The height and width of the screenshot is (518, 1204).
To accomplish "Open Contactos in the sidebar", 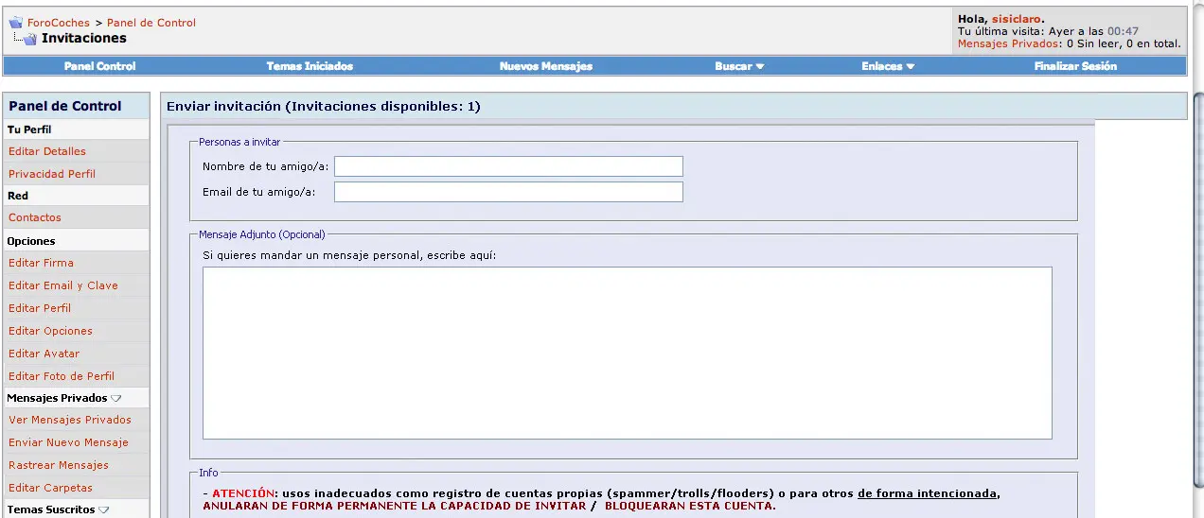I will 35,217.
